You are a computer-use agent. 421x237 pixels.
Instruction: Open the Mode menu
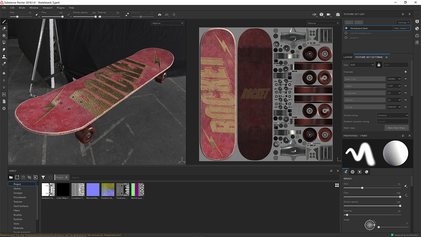pos(22,8)
